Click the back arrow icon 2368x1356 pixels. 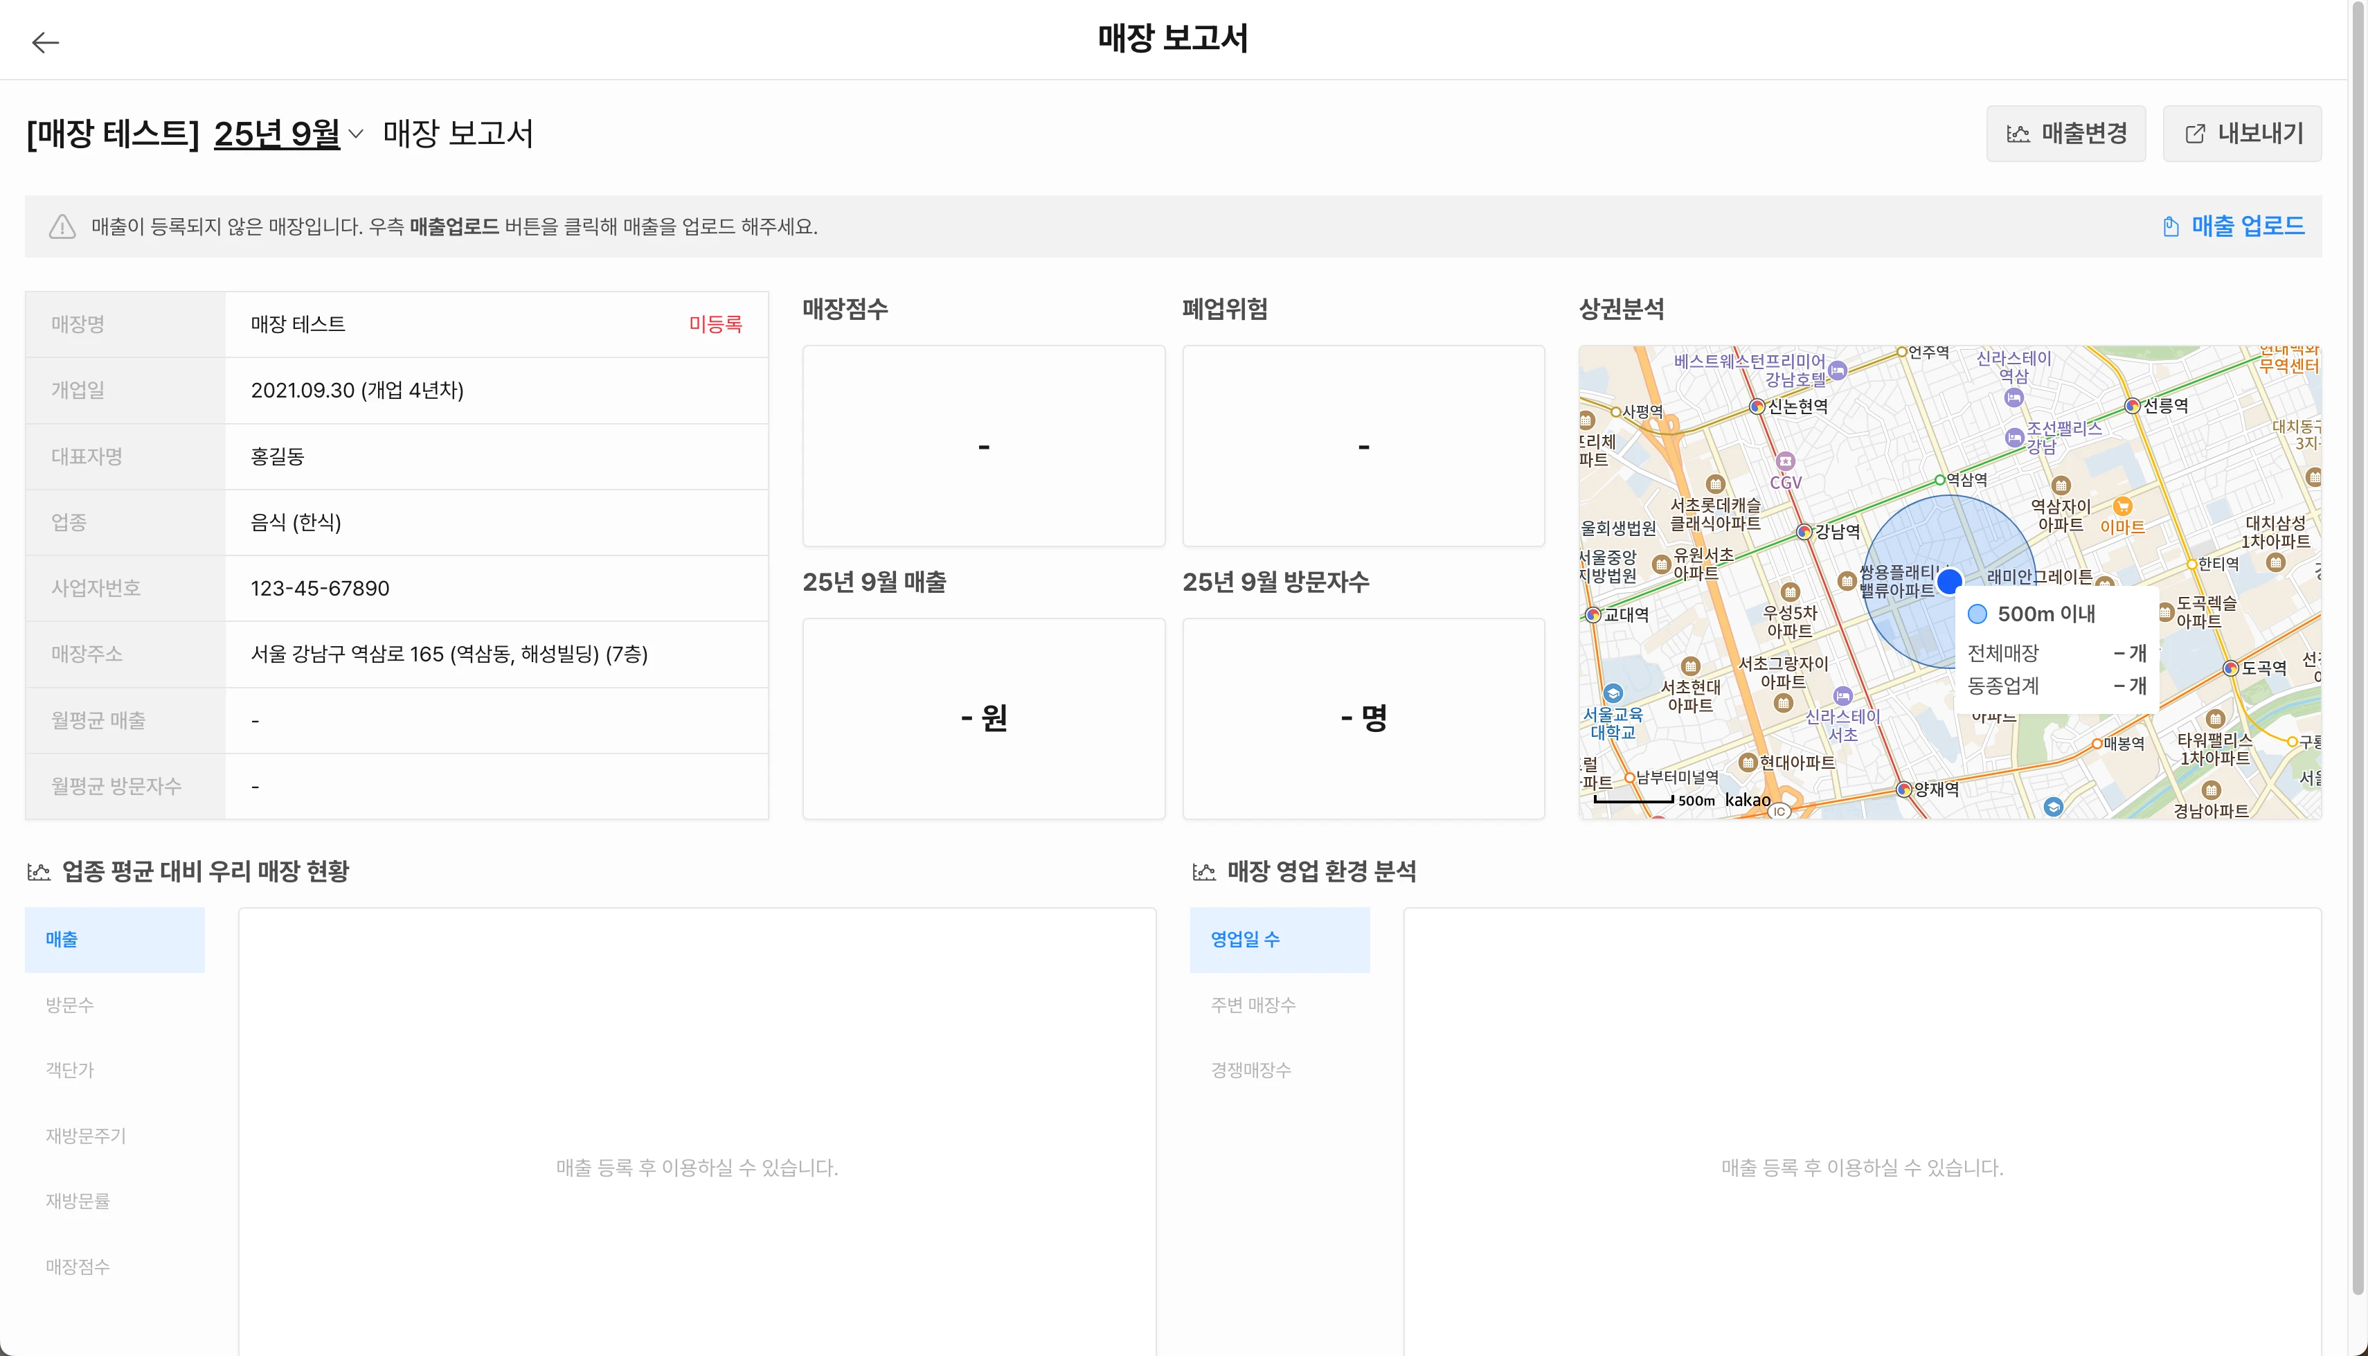(45, 42)
